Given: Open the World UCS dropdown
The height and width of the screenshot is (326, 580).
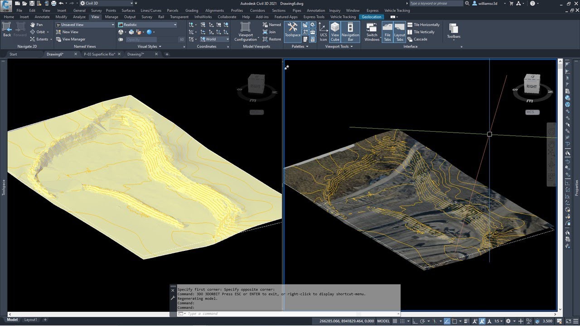Looking at the screenshot, I should click(215, 39).
